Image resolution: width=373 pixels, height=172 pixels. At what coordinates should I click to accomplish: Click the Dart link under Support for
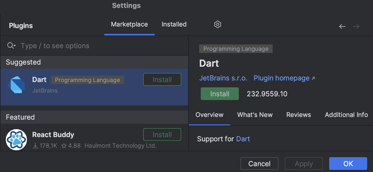click(243, 139)
